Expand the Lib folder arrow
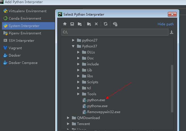Image resolution: width=186 pixels, height=131 pixels. tap(78, 70)
